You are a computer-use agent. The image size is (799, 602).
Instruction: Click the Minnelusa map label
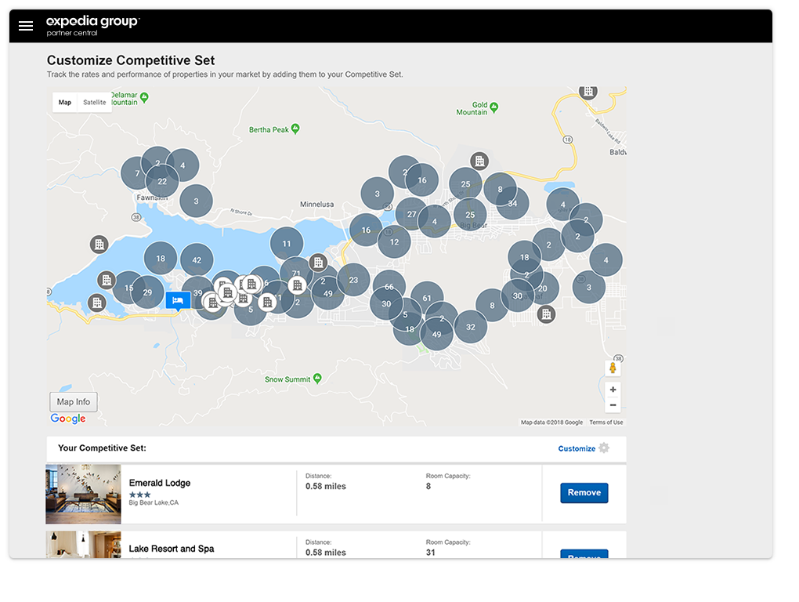pos(317,205)
